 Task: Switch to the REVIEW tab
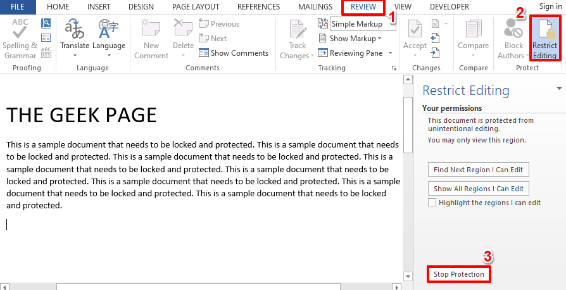(x=363, y=7)
